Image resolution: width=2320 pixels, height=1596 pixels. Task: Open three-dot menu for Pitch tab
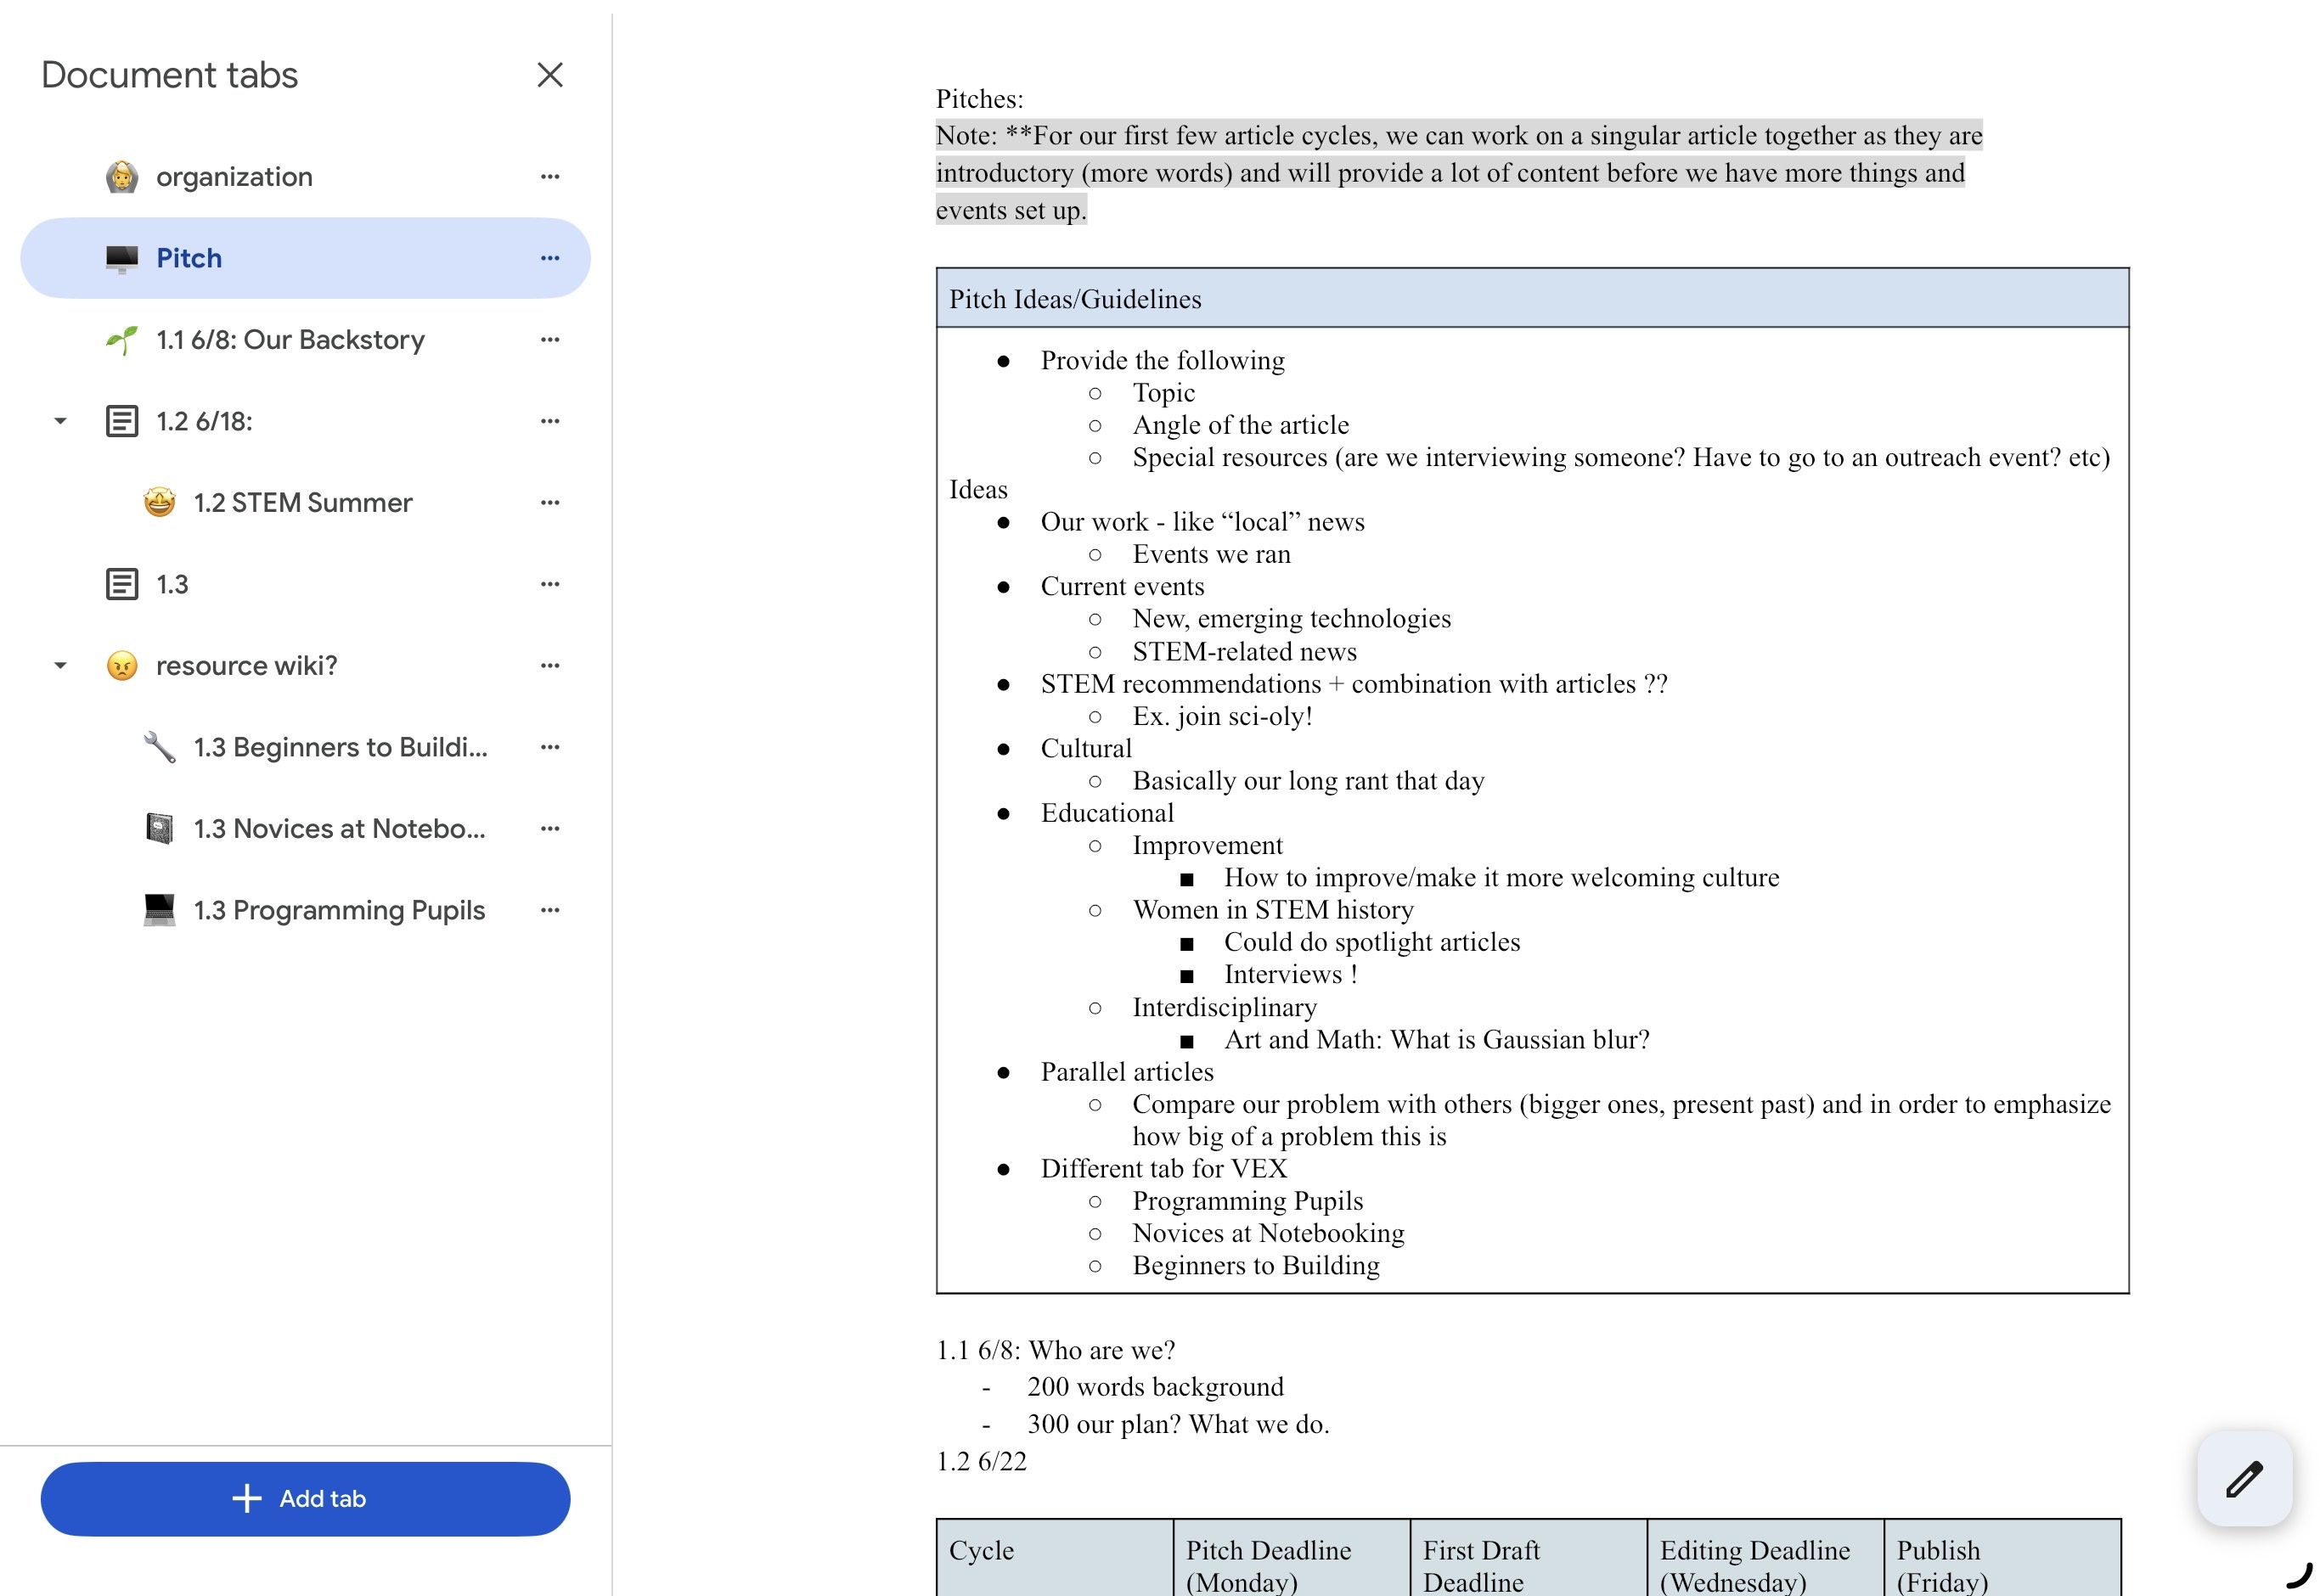click(549, 258)
